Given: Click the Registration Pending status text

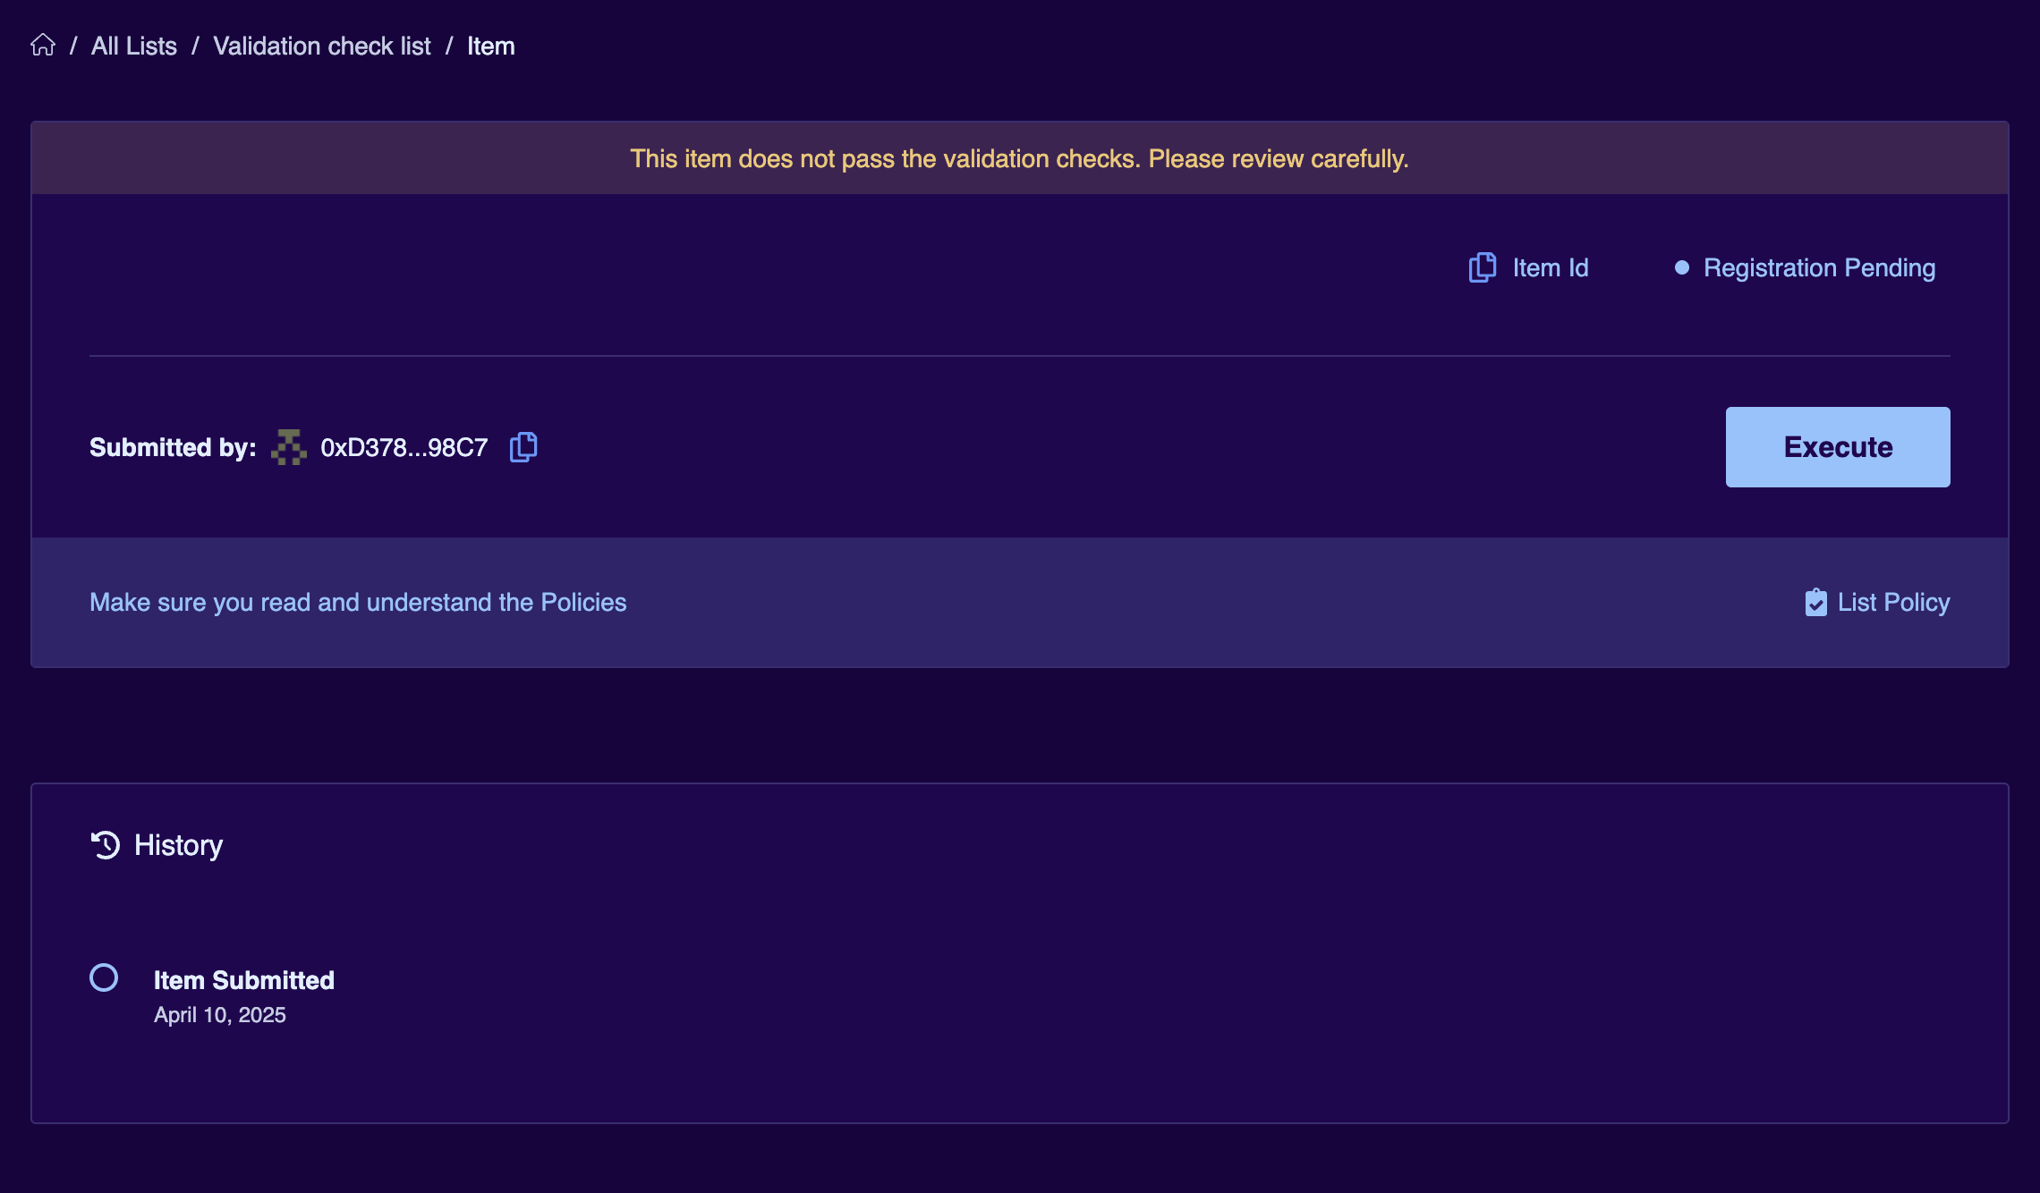Looking at the screenshot, I should (x=1819, y=267).
